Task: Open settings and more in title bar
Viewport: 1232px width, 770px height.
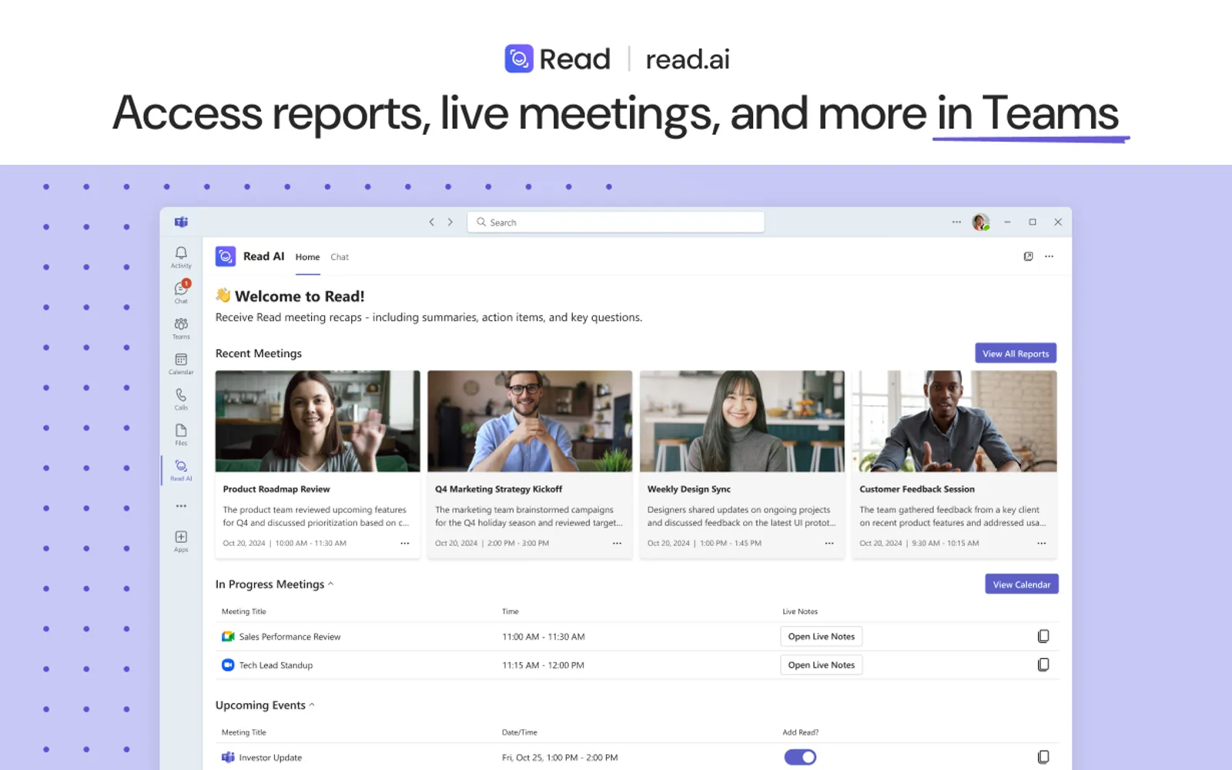Action: 956,222
